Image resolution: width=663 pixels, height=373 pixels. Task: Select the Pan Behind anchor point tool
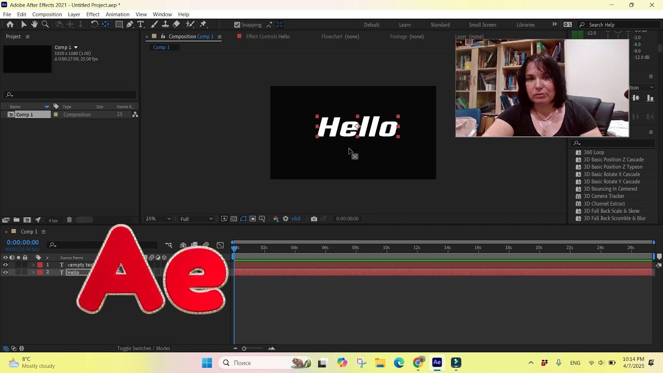tap(105, 24)
